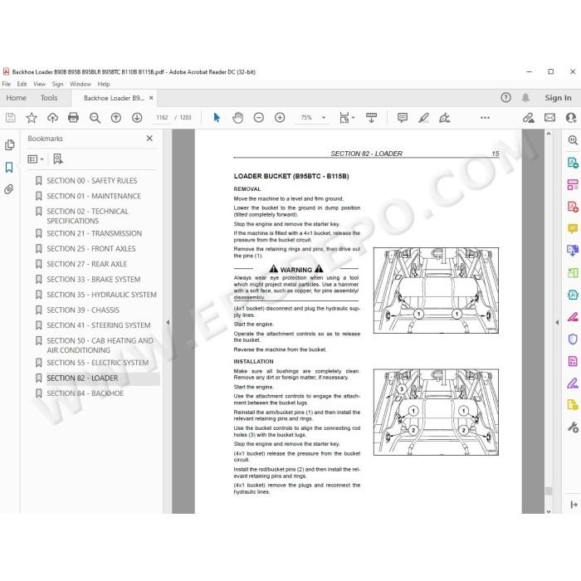The width and height of the screenshot is (581, 581).
Task: Open bookmark SECTION 41 - STEERING SYSTEM
Action: [99, 325]
